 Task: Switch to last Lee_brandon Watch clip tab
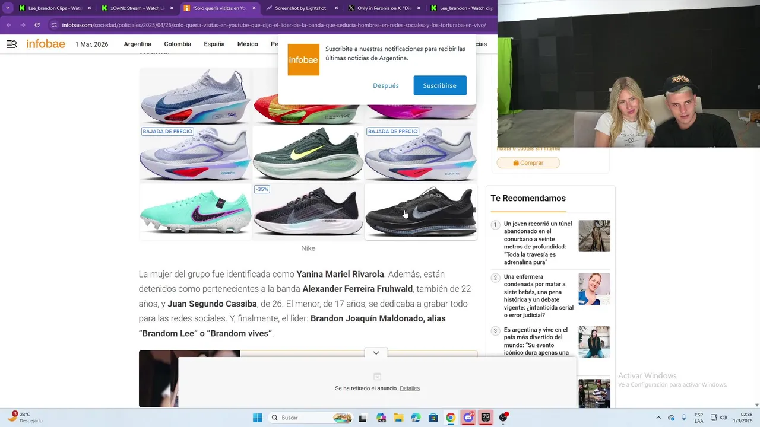coord(462,8)
